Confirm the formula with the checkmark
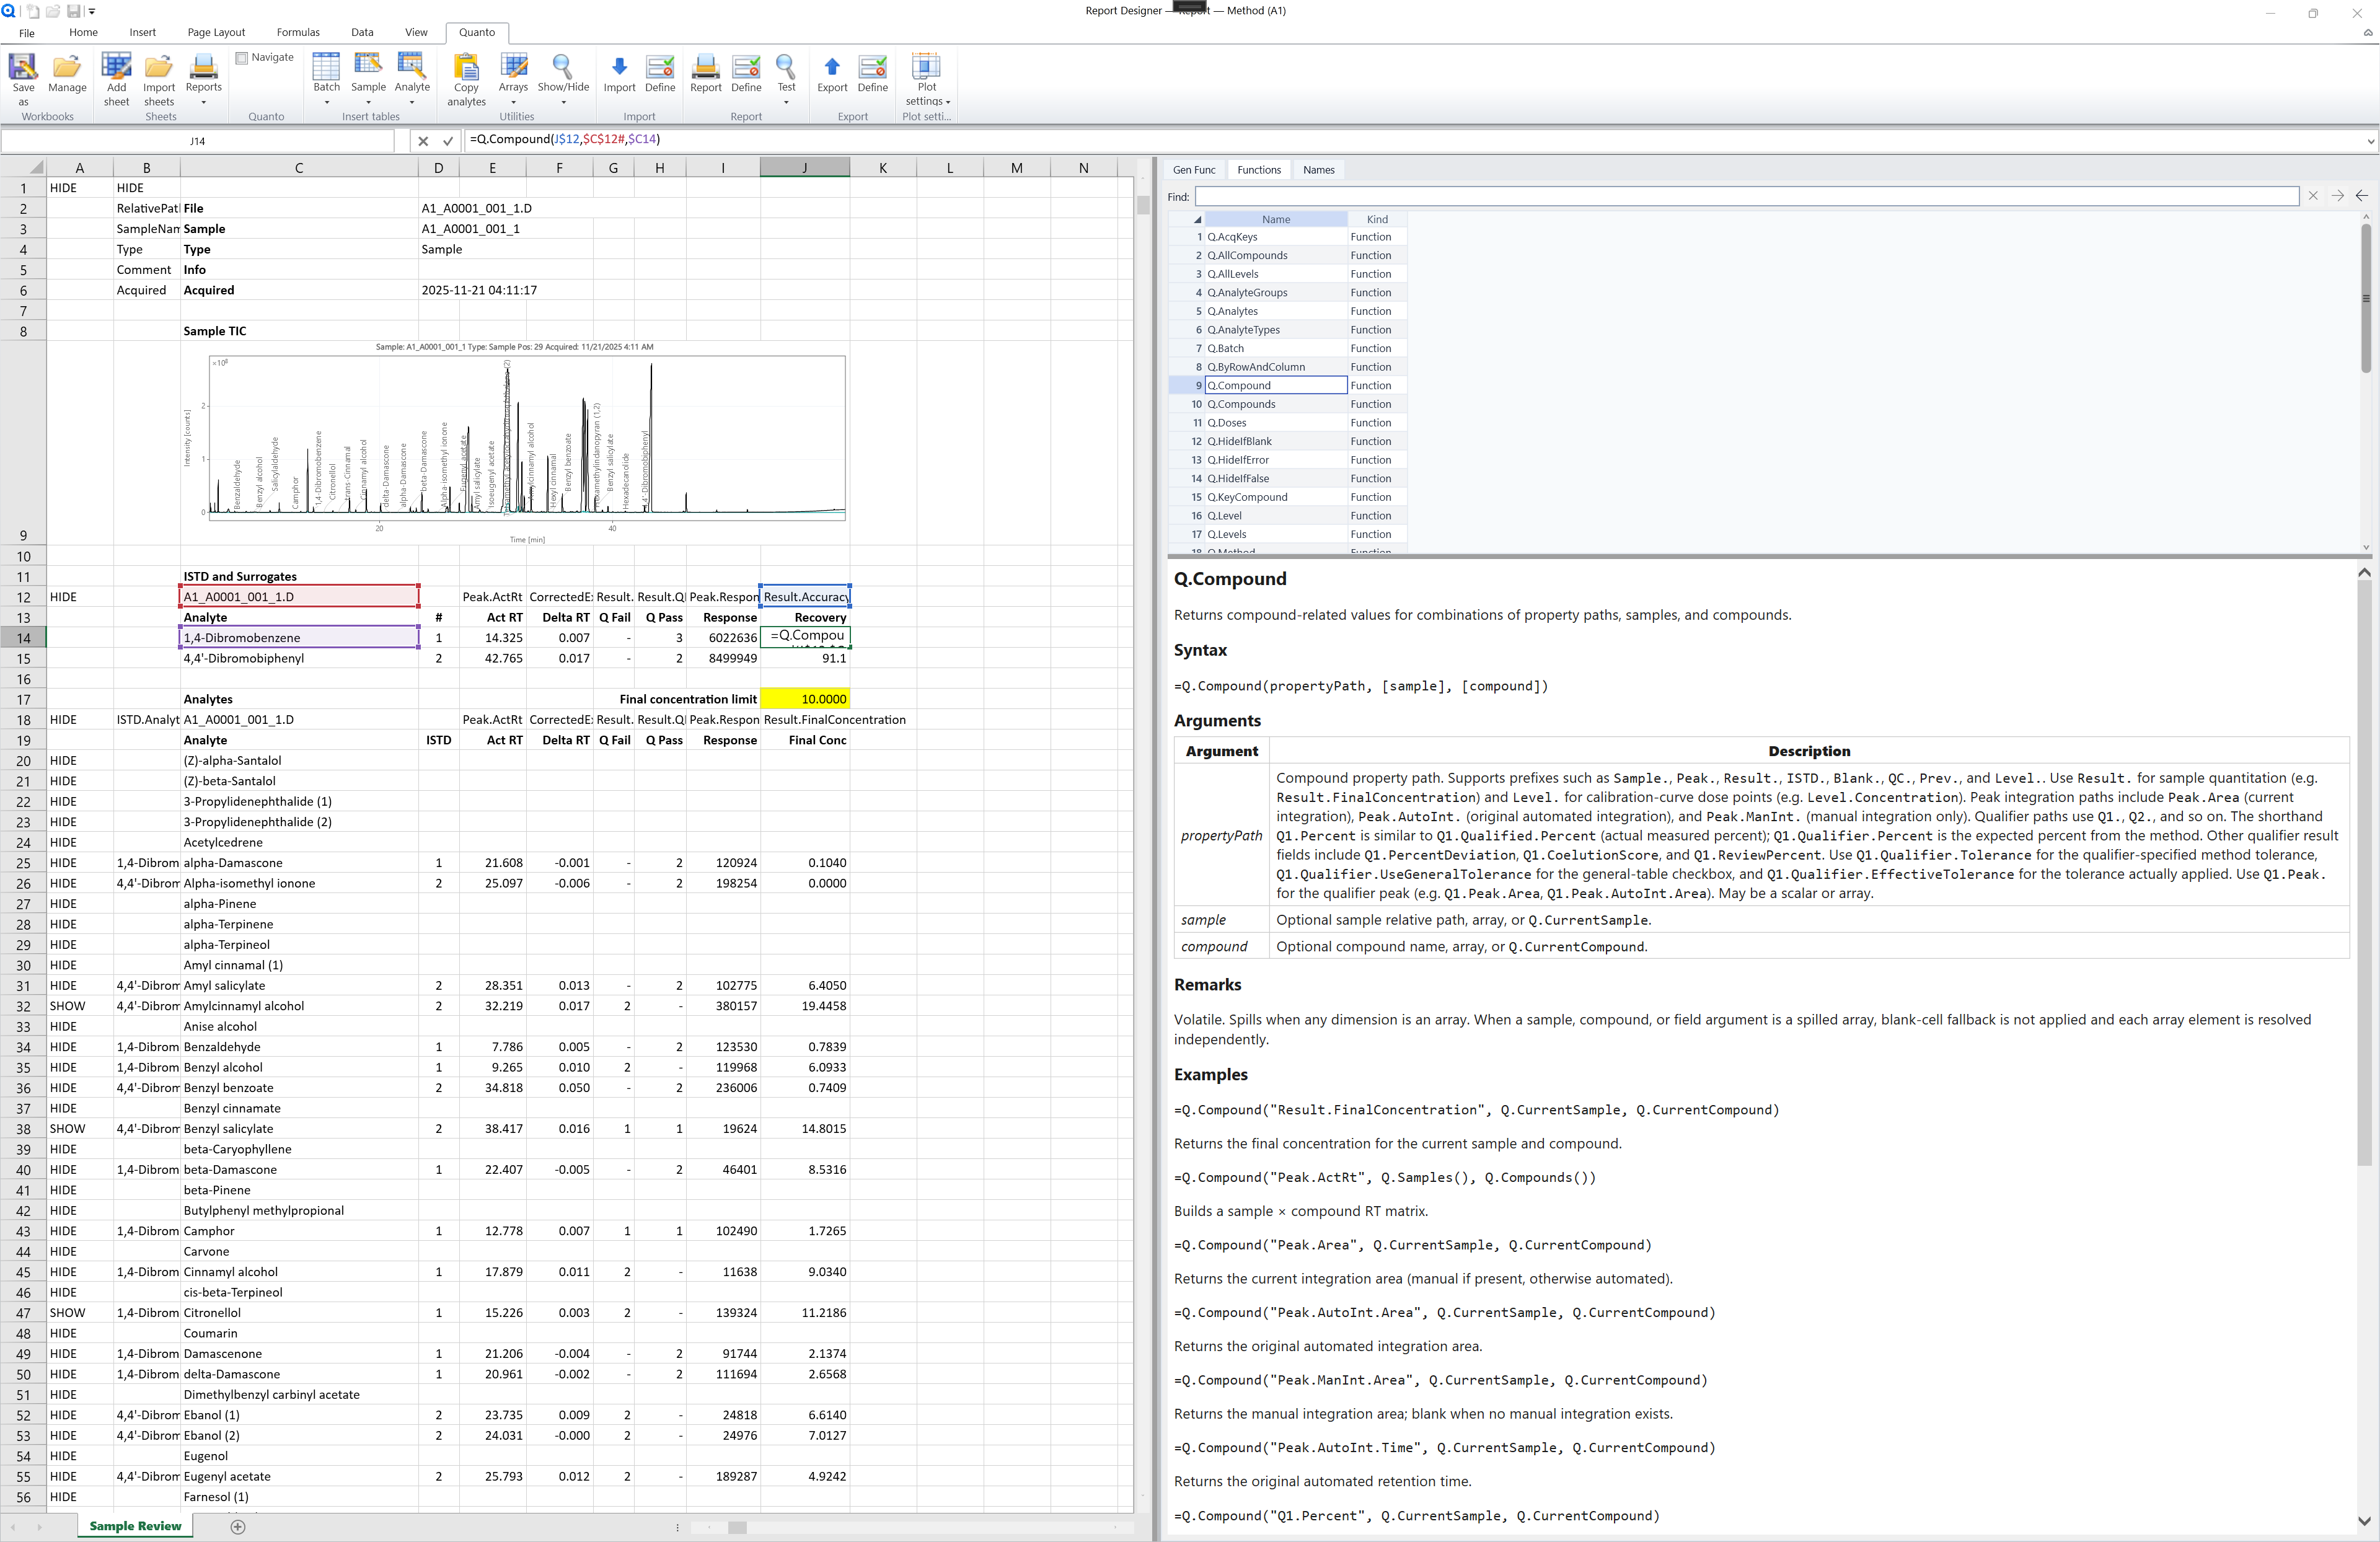The height and width of the screenshot is (1542, 2380). [x=448, y=141]
